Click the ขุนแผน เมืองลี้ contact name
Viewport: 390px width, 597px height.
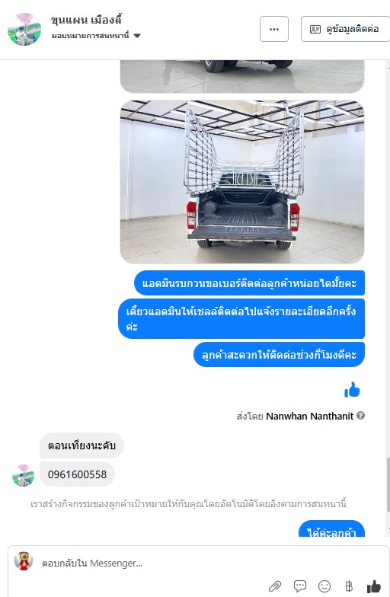click(86, 20)
